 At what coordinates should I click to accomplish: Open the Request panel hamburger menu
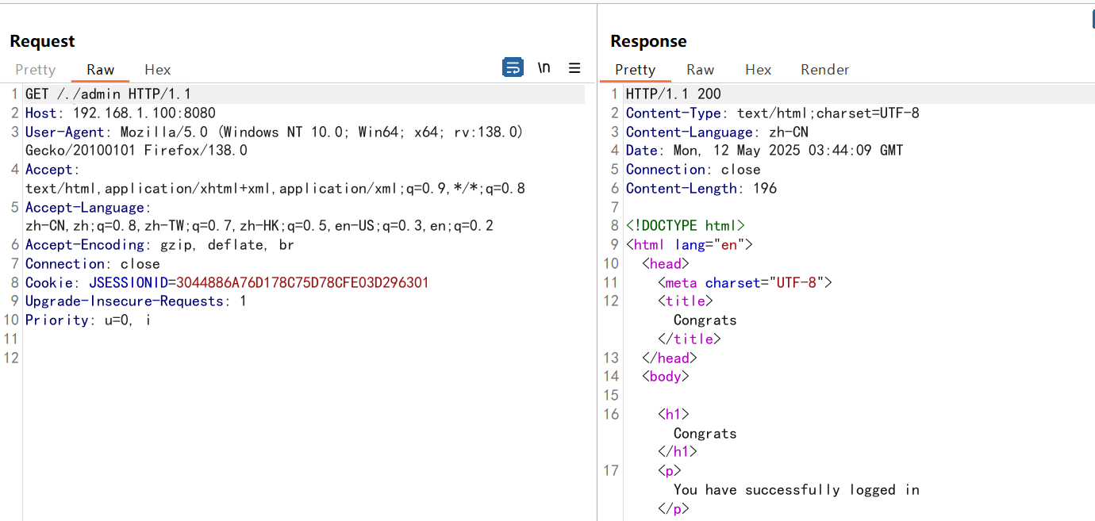point(574,67)
